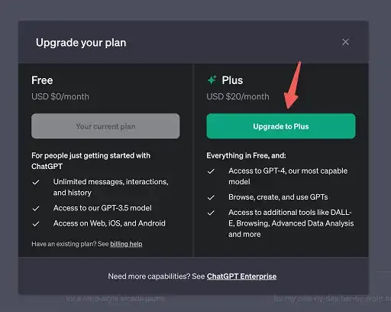Click the Your current plan button
The height and width of the screenshot is (312, 391).
click(105, 126)
